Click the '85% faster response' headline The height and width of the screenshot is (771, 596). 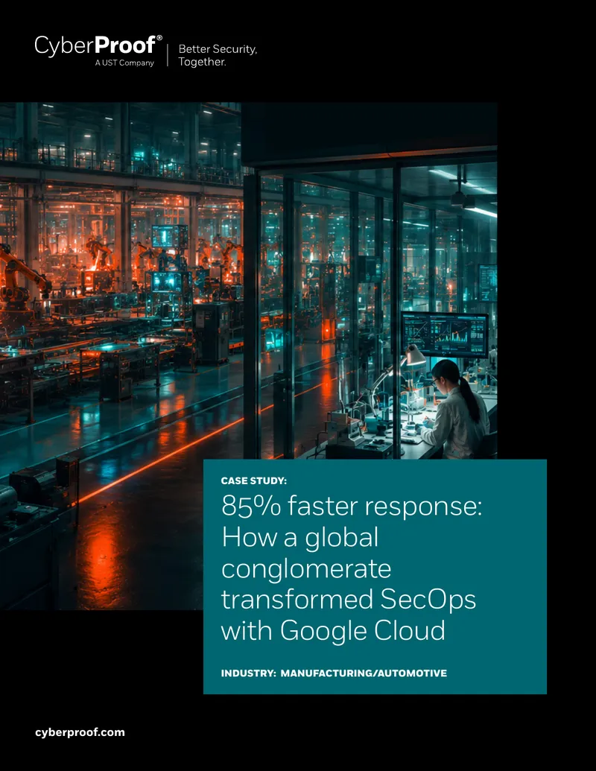coord(352,568)
